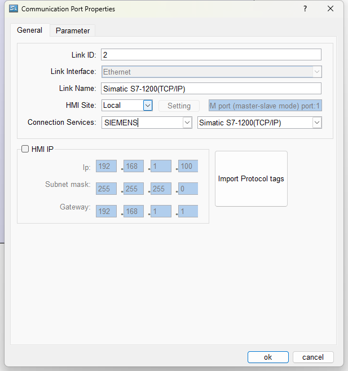Screen dimensions: 348x371
Task: Click the M port master-slave mode field
Action: tap(265, 106)
